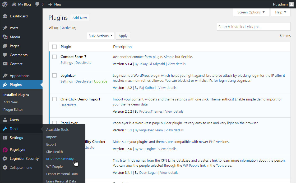Show All plugins filter link
Image resolution: width=296 pixels, height=183 pixels.
tap(51, 28)
